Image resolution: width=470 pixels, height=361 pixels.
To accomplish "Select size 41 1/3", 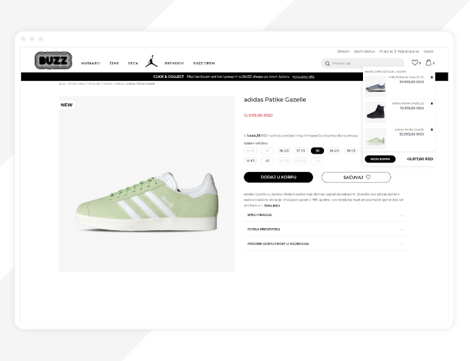I will click(x=250, y=161).
